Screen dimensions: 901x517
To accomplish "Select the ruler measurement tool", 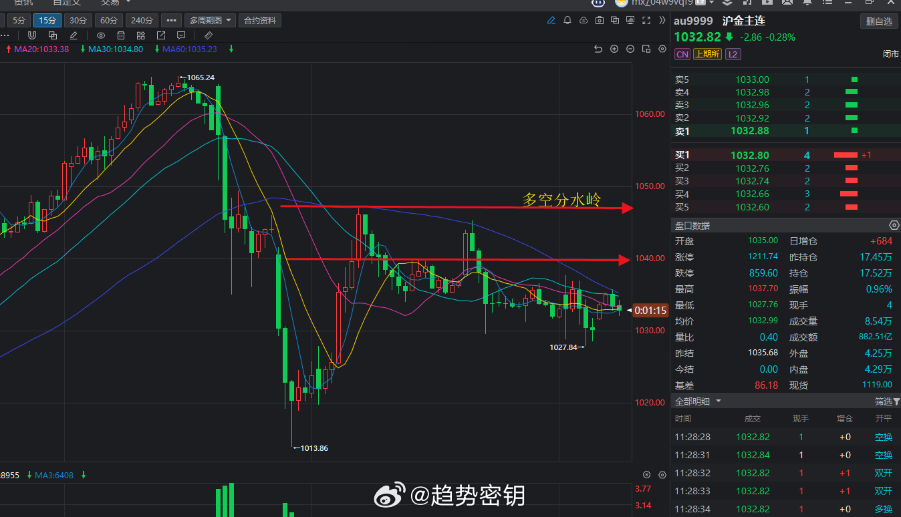I will (208, 35).
